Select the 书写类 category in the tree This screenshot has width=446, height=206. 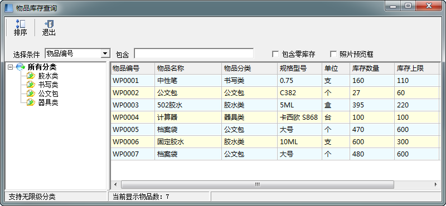(48, 85)
